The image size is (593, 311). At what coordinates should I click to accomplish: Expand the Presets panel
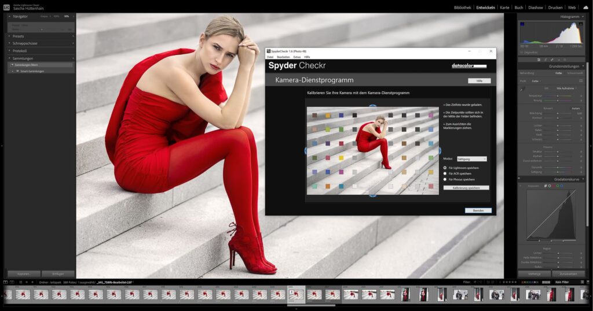point(19,36)
